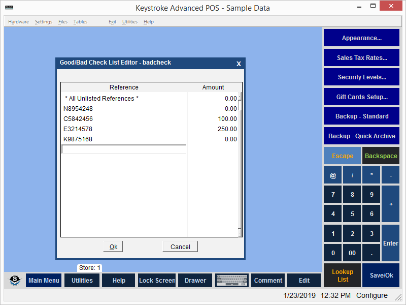Open the Drawer button

195,281
